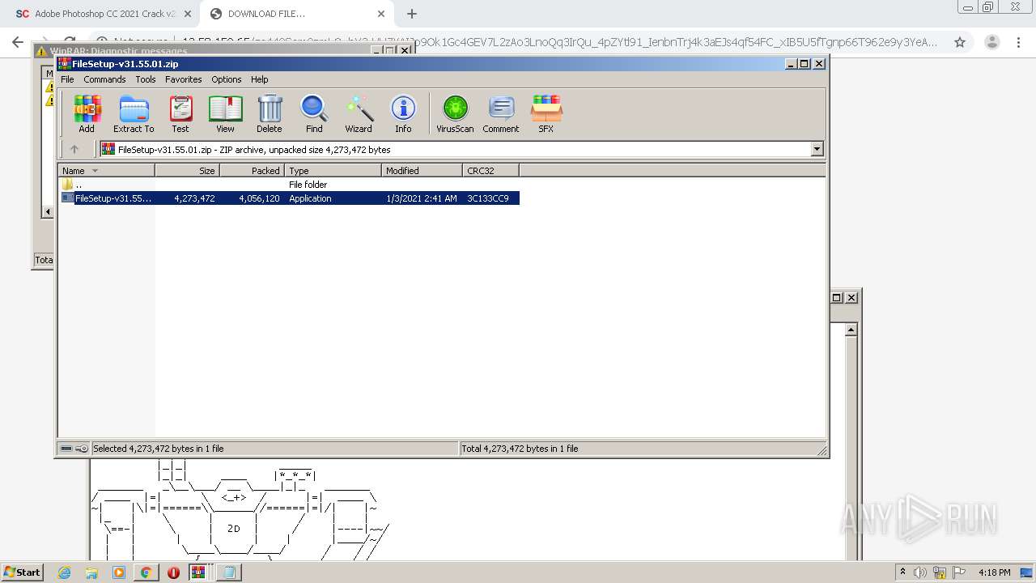Close the DOWNLOAD FILE browser tab
Screen dimensions: 1036x583
pyautogui.click(x=381, y=14)
